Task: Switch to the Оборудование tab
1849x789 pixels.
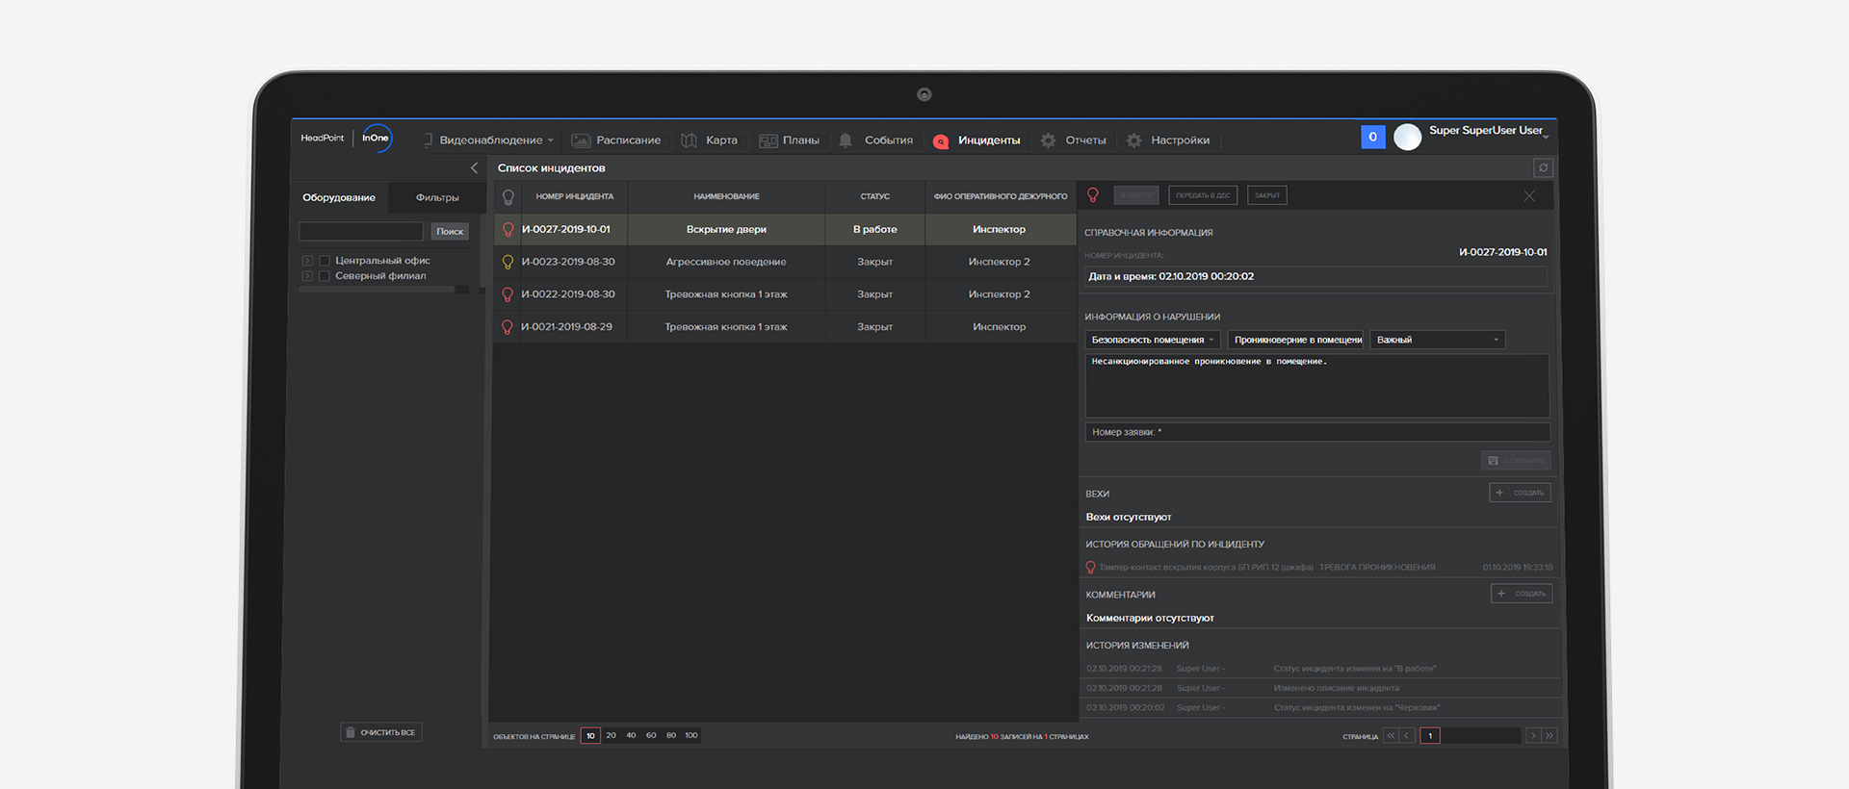Action: 339,197
